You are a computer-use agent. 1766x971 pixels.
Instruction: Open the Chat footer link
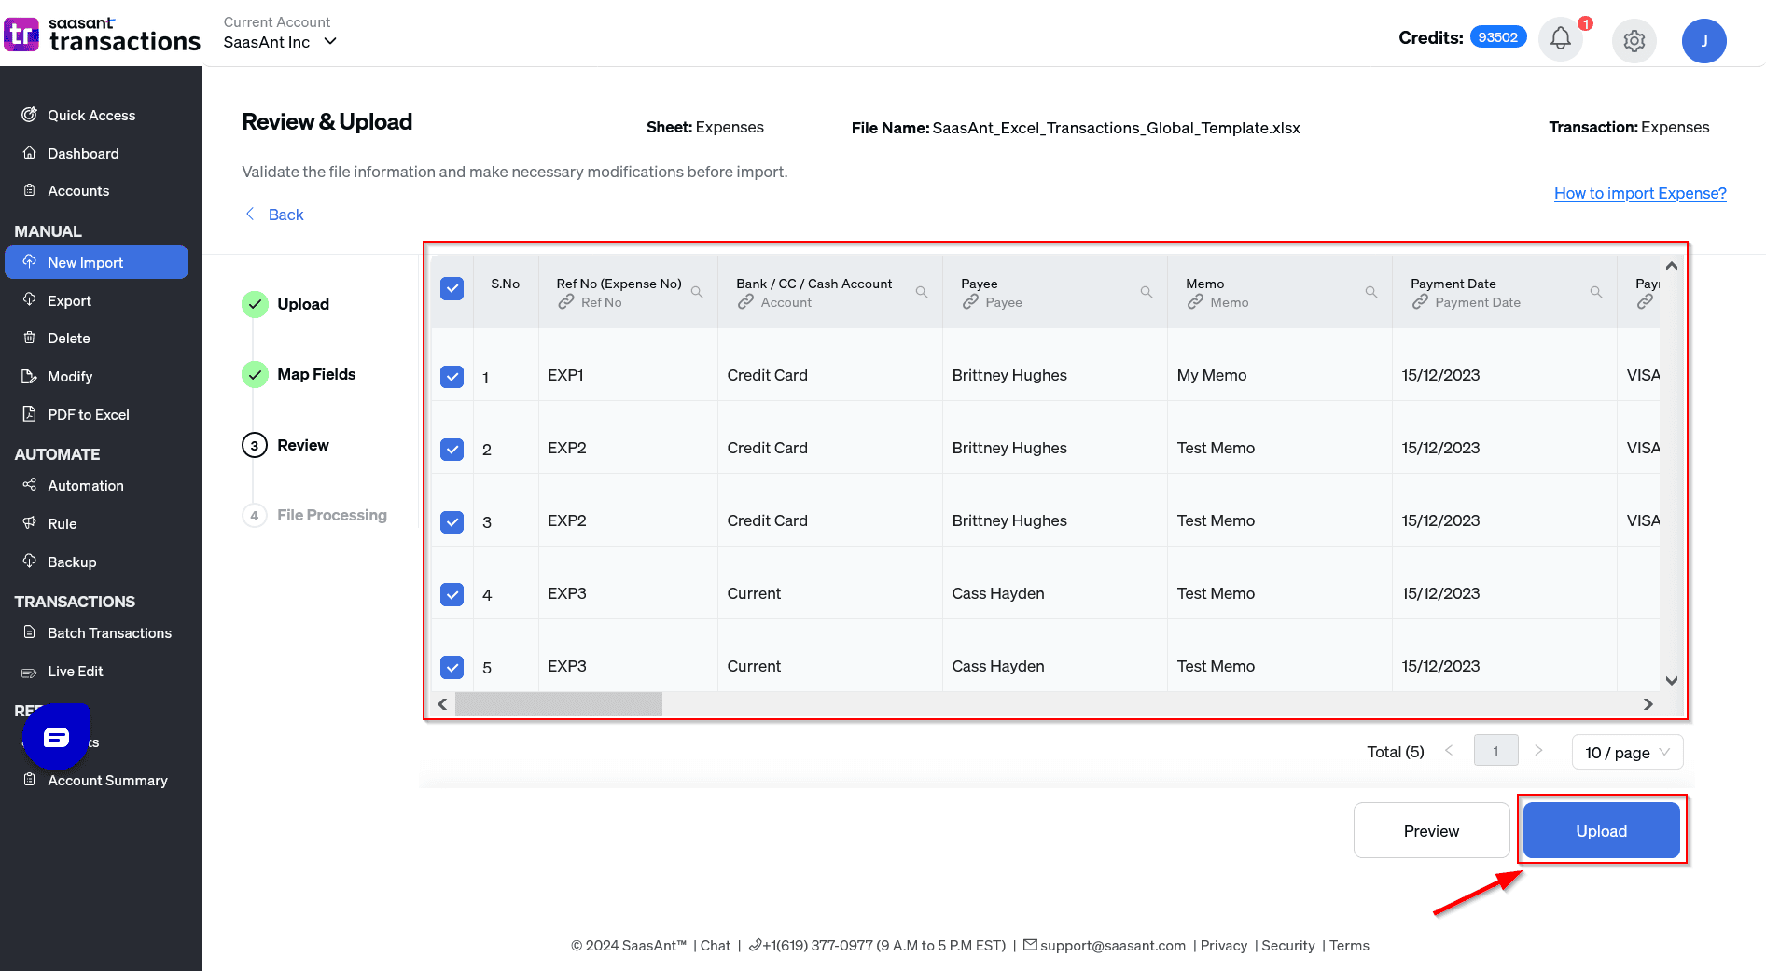click(x=716, y=945)
